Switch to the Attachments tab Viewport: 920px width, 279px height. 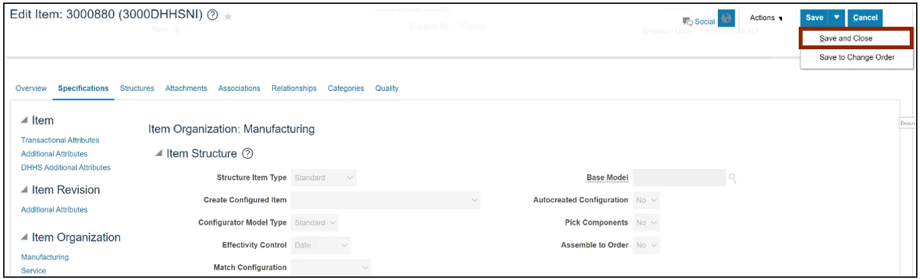coord(186,88)
